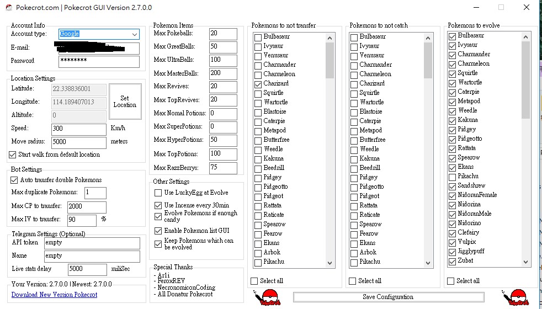
Task: Click the Max RazzBerrys field
Action: [x=224, y=168]
